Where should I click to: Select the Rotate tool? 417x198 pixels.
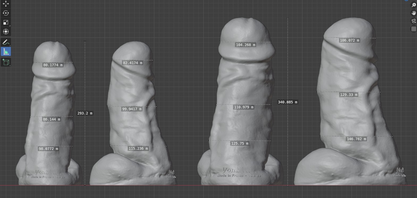6,13
